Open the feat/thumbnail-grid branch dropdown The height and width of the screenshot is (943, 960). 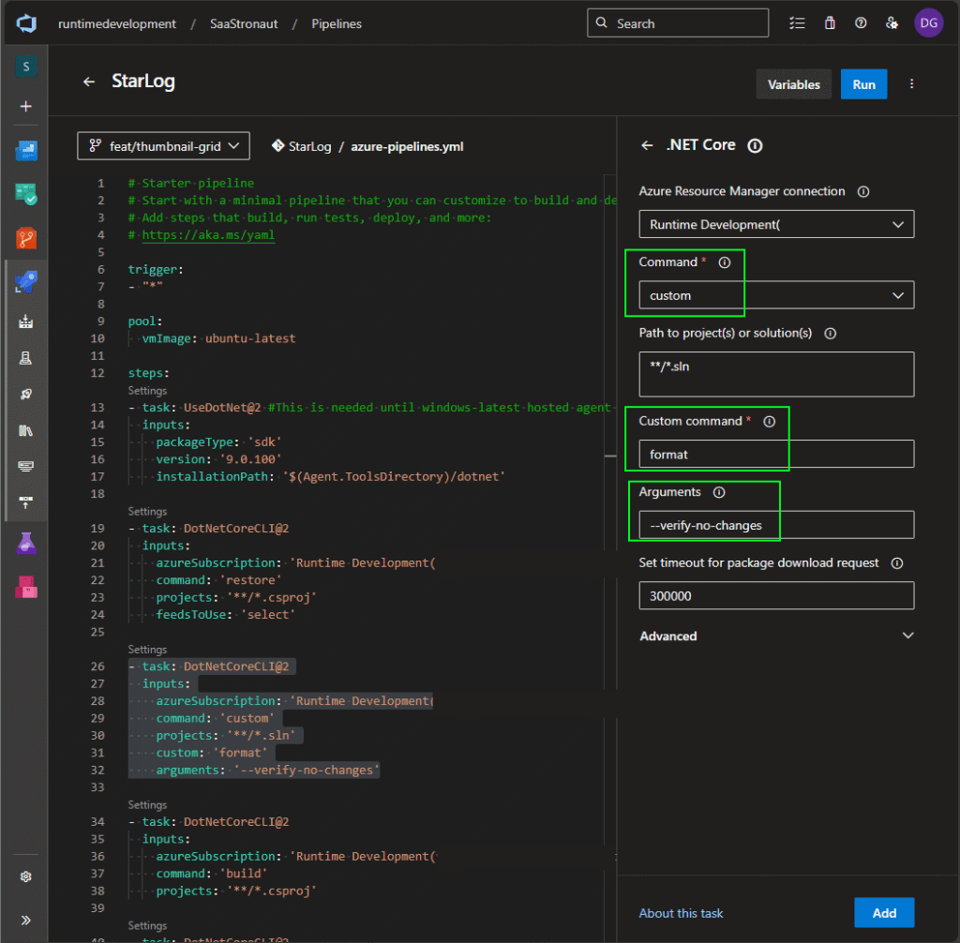pos(163,145)
